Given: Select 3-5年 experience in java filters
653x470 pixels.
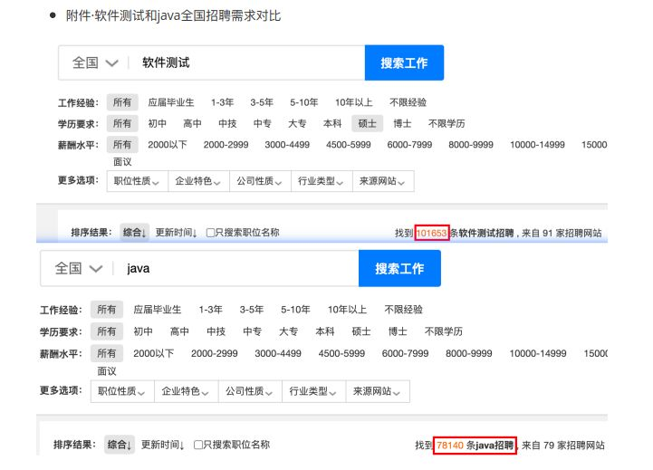Looking at the screenshot, I should tap(252, 310).
